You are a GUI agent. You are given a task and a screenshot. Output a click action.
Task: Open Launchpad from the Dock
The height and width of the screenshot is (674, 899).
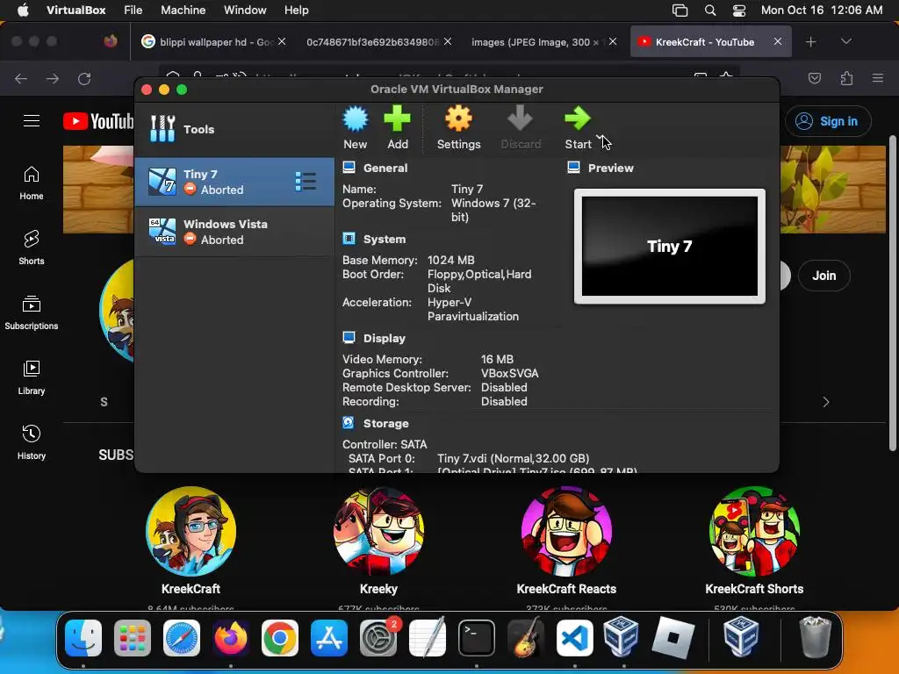click(133, 638)
